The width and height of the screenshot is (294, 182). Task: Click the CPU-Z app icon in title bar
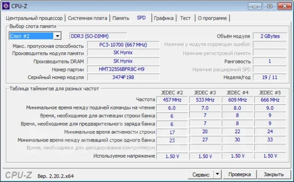6,6
